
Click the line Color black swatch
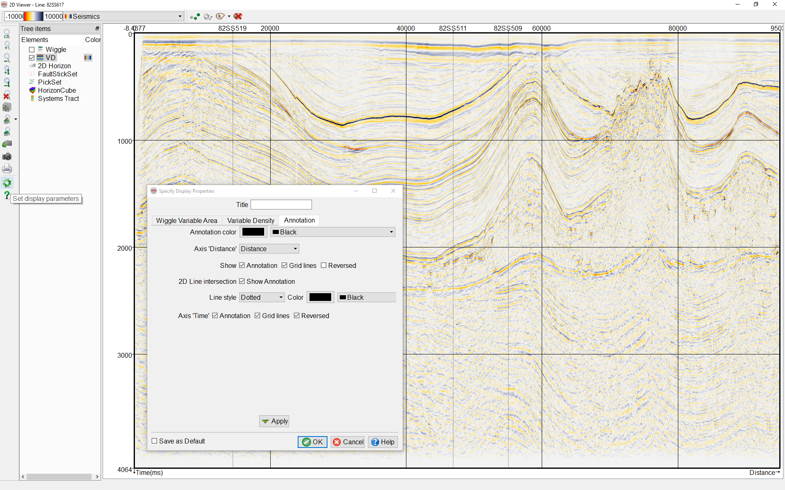click(321, 297)
